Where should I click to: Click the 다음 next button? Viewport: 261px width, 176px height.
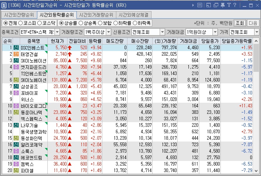pos(253,23)
